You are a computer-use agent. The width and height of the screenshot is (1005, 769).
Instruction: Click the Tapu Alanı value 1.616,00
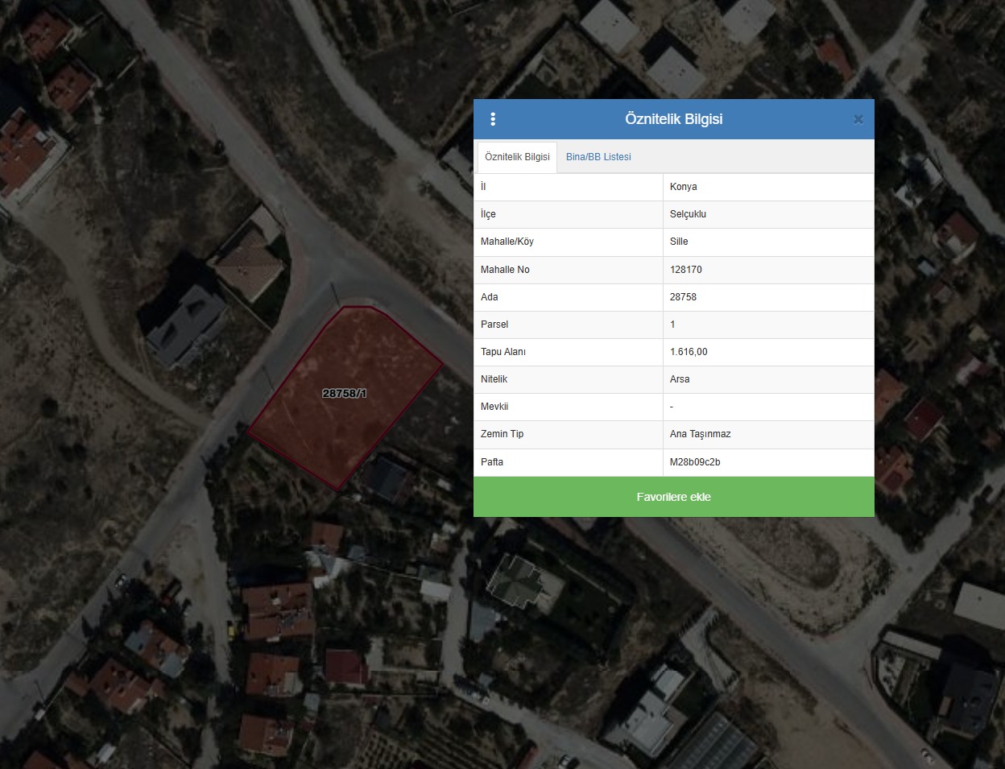coord(689,352)
